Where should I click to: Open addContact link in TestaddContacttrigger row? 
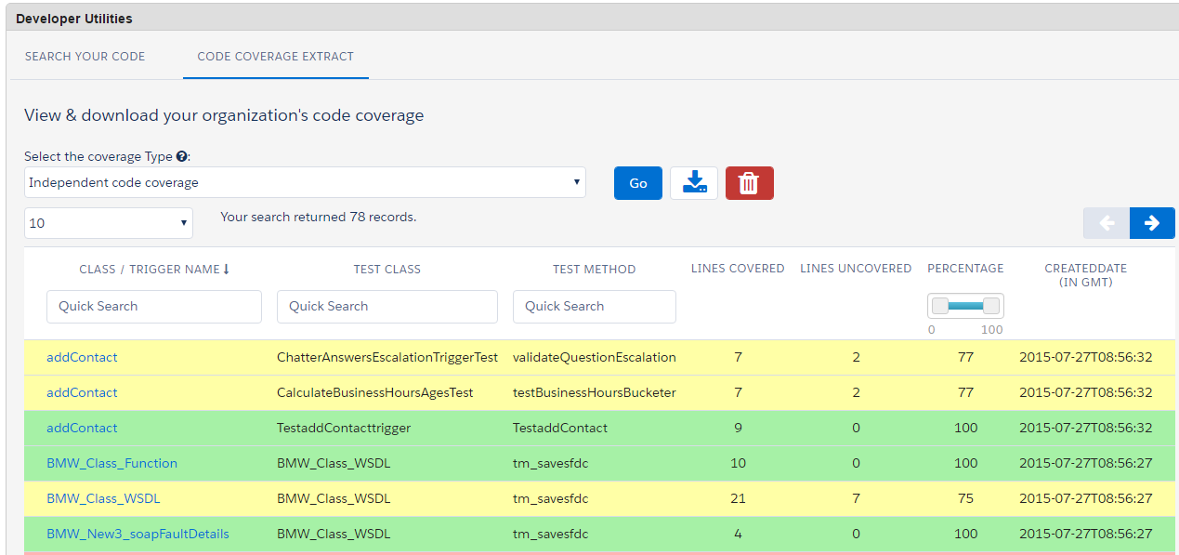tap(82, 428)
